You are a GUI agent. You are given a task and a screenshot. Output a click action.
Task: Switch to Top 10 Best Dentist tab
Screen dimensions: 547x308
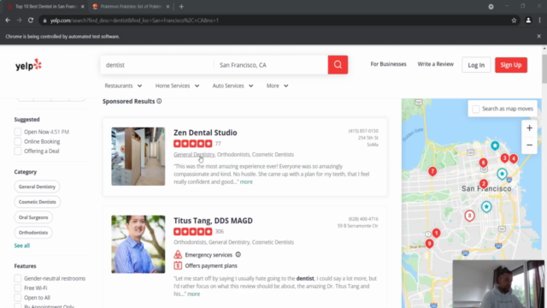click(x=45, y=6)
